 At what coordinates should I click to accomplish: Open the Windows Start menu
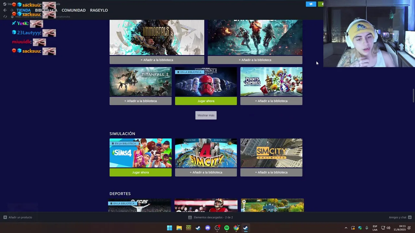[x=170, y=228]
